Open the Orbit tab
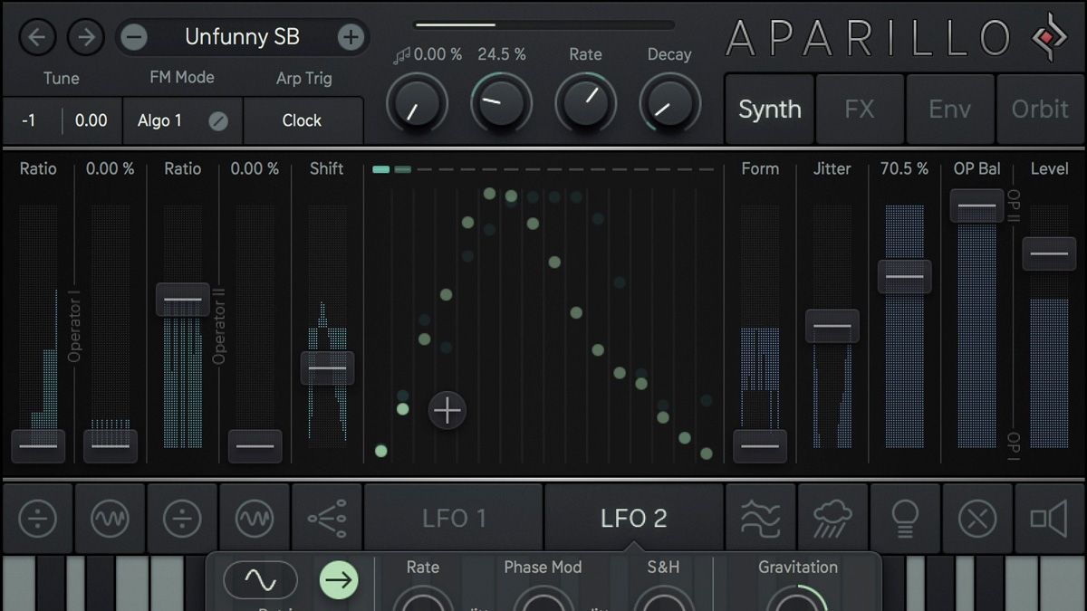The height and width of the screenshot is (611, 1087). [1040, 110]
